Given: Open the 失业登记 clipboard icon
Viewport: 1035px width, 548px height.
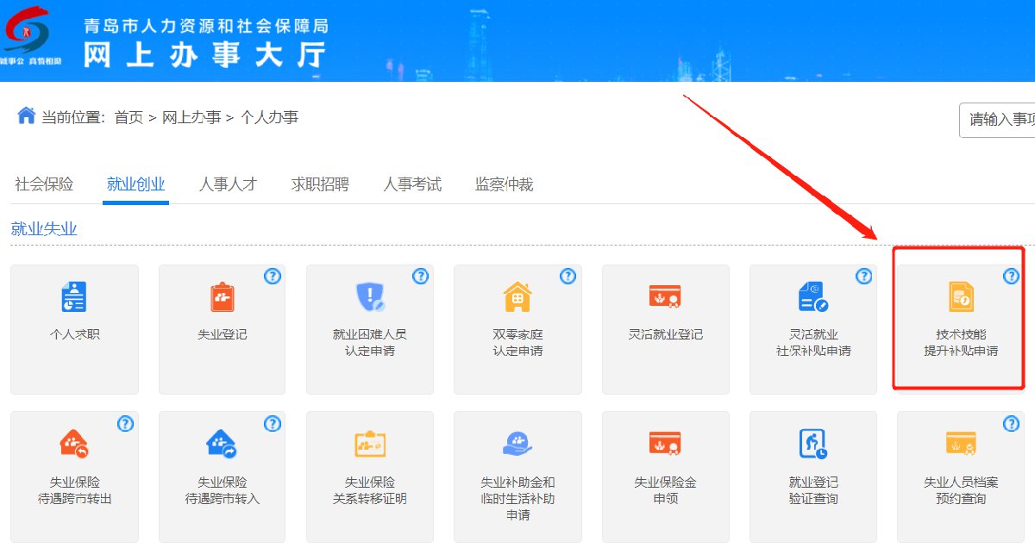Looking at the screenshot, I should point(223,297).
